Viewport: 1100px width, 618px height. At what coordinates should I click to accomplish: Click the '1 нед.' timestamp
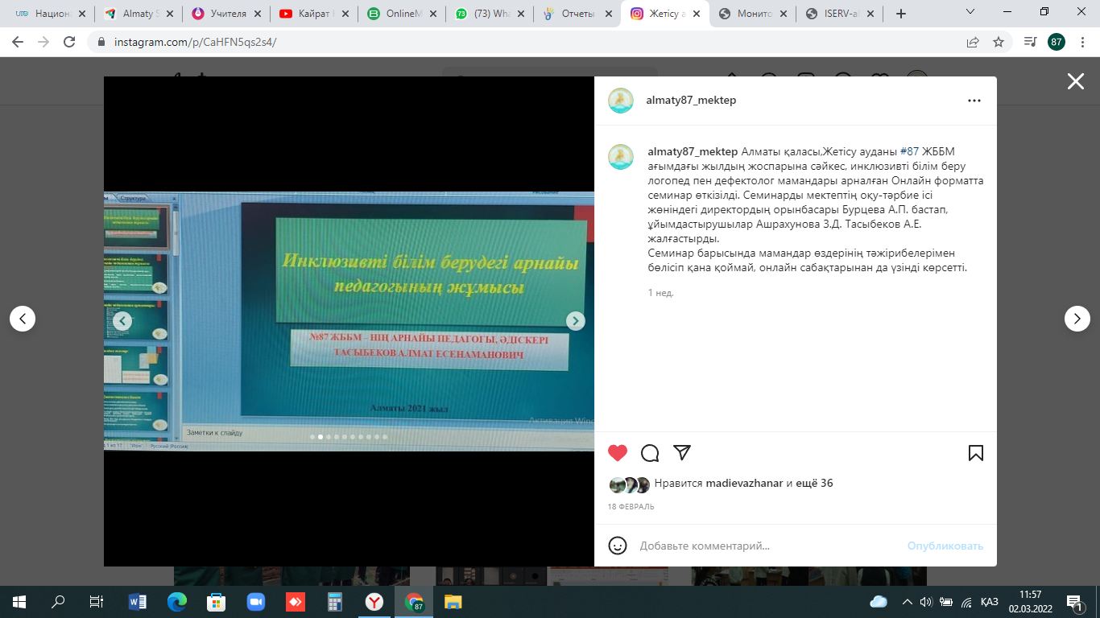pos(661,293)
